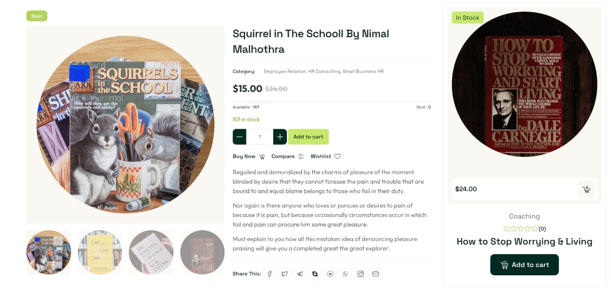Add Squirrel in The School to cart
Image resolution: width=611 pixels, height=288 pixels.
pos(308,137)
